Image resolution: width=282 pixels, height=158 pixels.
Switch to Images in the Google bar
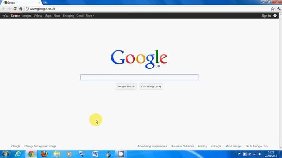click(x=27, y=16)
